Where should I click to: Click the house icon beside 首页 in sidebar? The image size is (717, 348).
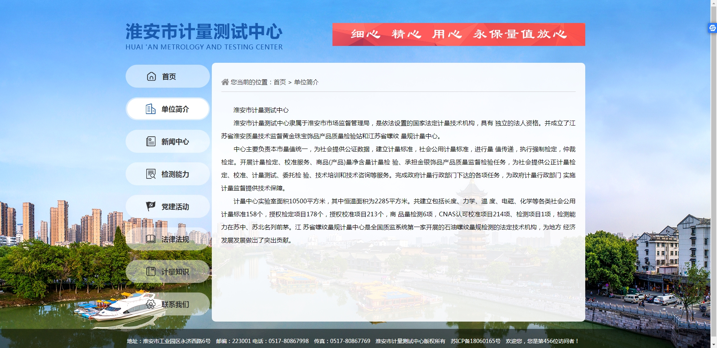click(151, 77)
